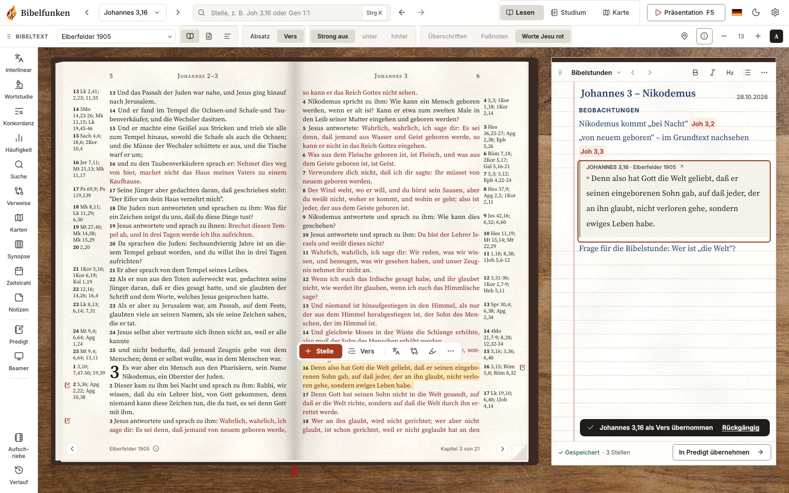Viewport: 789px width, 493px height.
Task: Open the Johannes 3,16 passage dropdown
Action: pyautogui.click(x=132, y=12)
